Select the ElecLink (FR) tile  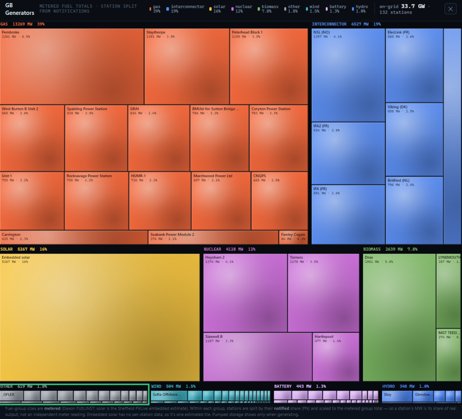click(414, 65)
